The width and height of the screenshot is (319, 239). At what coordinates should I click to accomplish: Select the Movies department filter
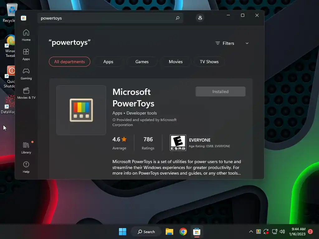(x=176, y=62)
